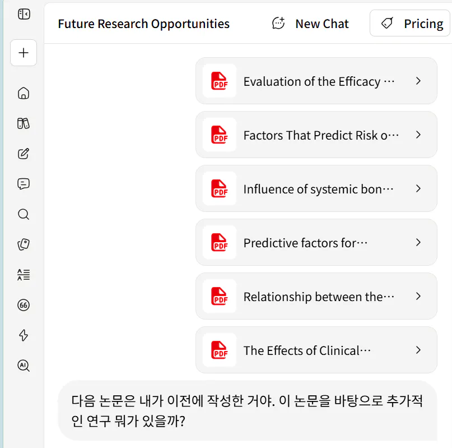
Task: Open Predictive factors for PDF attachment
Action: click(x=316, y=242)
